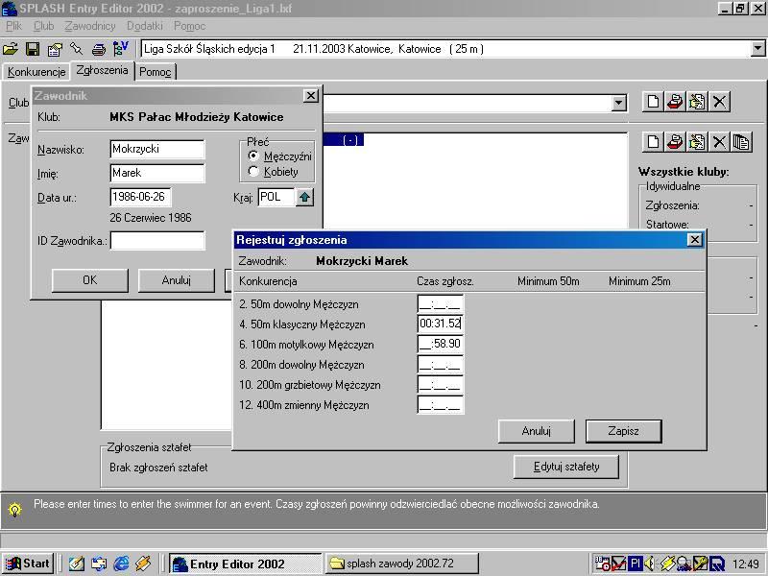Select the Mężczyźni gender radio button
768x576 pixels.
click(x=253, y=156)
